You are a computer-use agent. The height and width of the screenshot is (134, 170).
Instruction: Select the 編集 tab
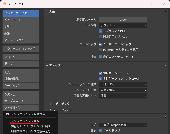(21, 33)
